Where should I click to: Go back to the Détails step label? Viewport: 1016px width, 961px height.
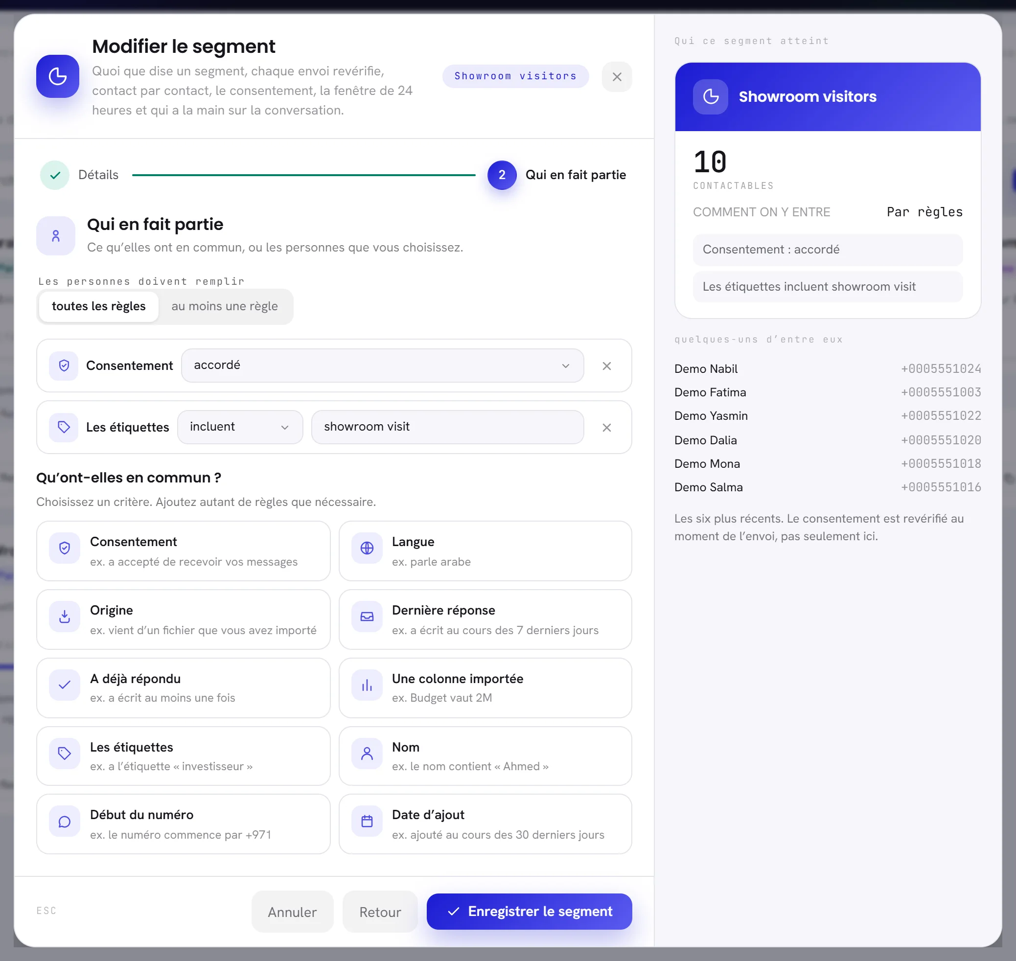(x=98, y=175)
